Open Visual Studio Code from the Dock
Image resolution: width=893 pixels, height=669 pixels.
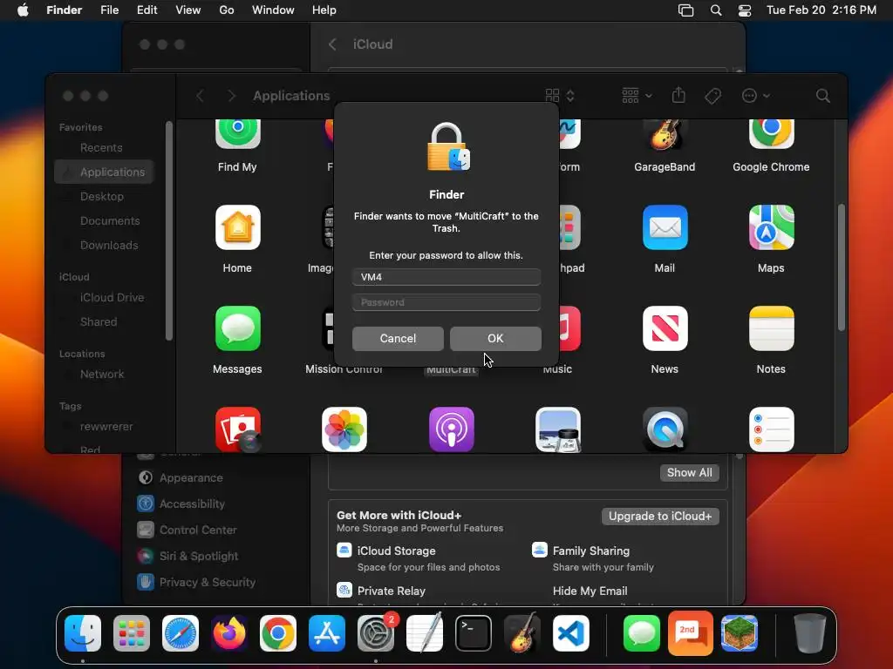click(x=571, y=633)
